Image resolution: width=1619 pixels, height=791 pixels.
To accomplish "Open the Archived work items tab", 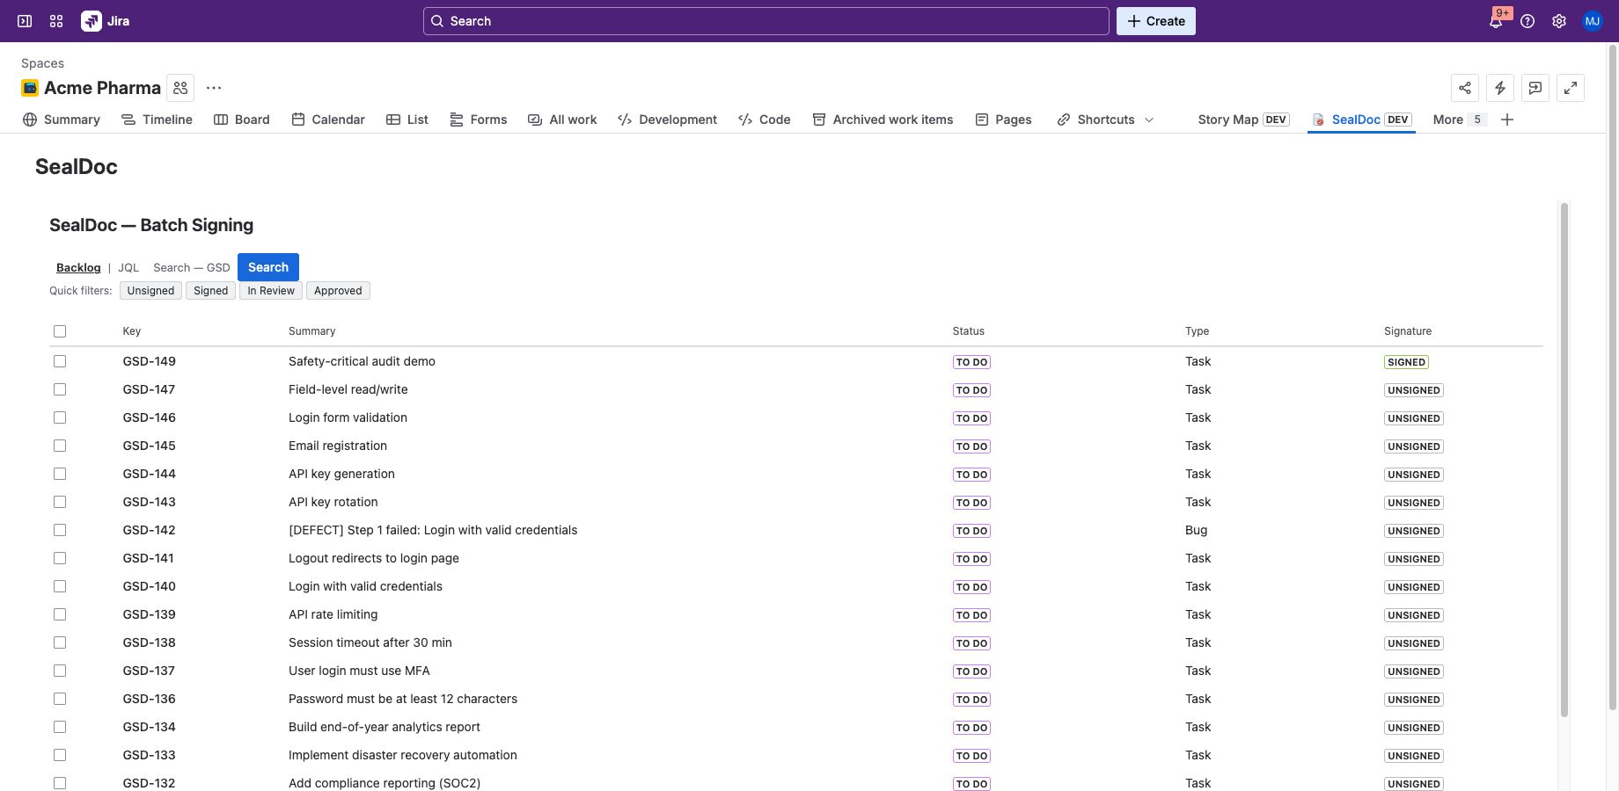I will 892,119.
